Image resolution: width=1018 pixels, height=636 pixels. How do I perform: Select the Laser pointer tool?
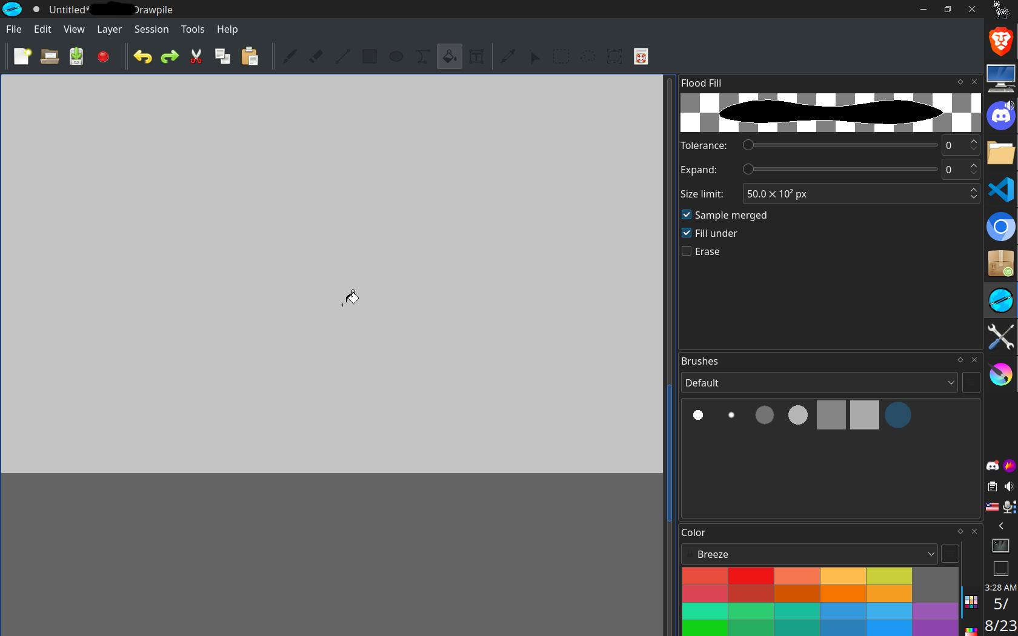tap(534, 56)
